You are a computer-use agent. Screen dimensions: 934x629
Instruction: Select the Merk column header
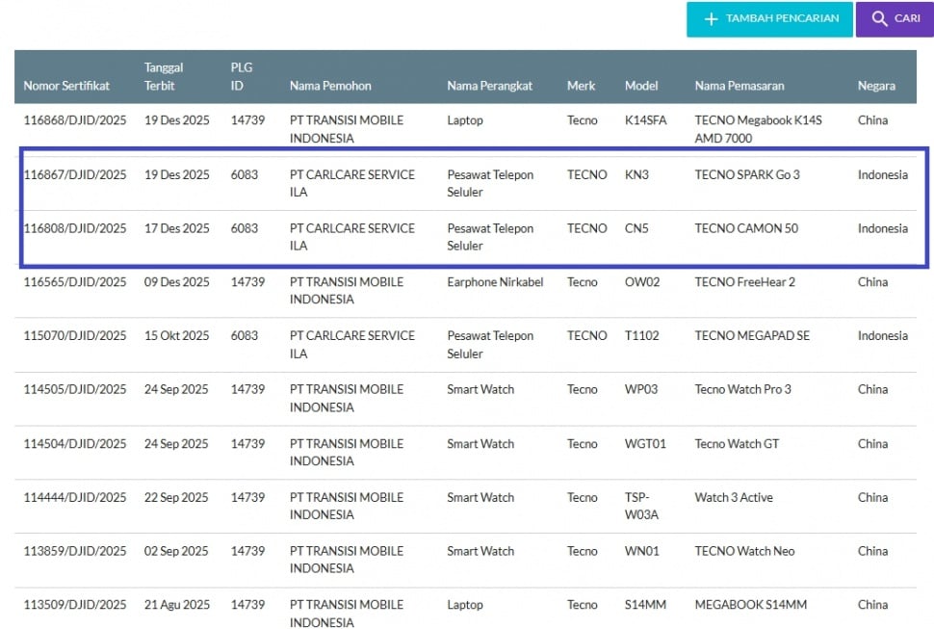click(x=581, y=86)
